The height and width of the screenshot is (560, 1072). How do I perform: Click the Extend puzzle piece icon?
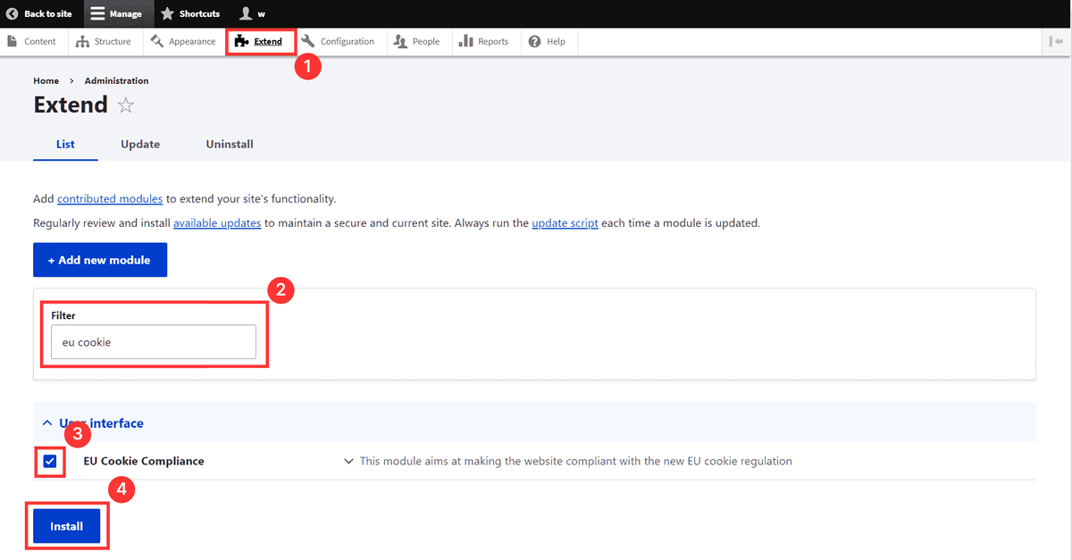pyautogui.click(x=241, y=40)
